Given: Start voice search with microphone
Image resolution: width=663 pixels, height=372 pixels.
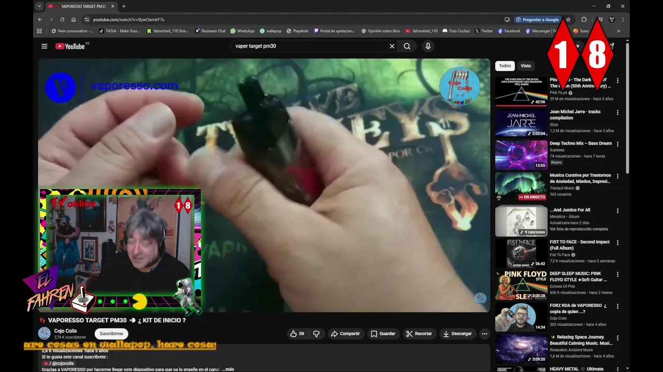Looking at the screenshot, I should coord(428,46).
